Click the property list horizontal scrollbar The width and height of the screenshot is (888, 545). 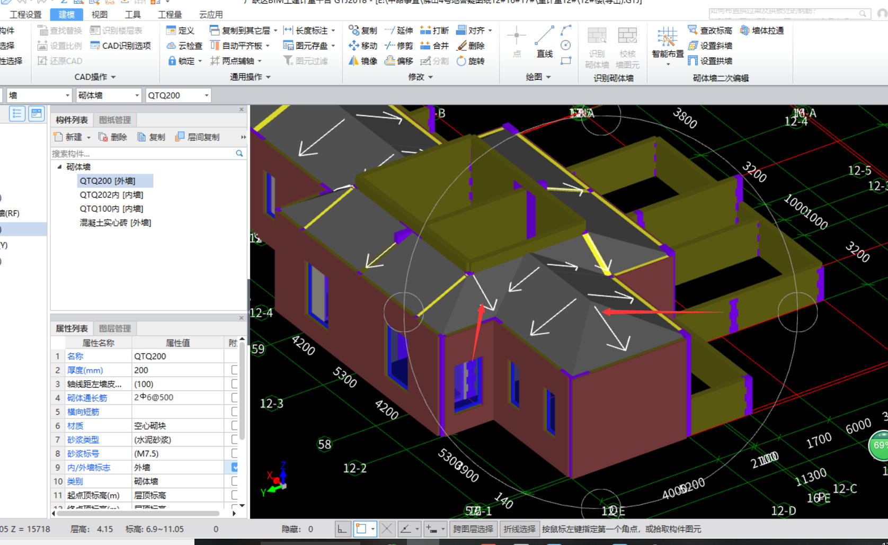point(138,513)
